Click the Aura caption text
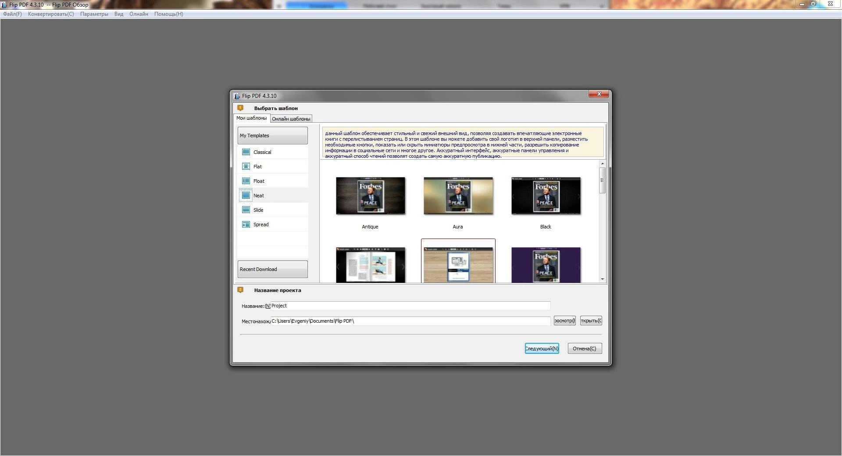 point(458,227)
